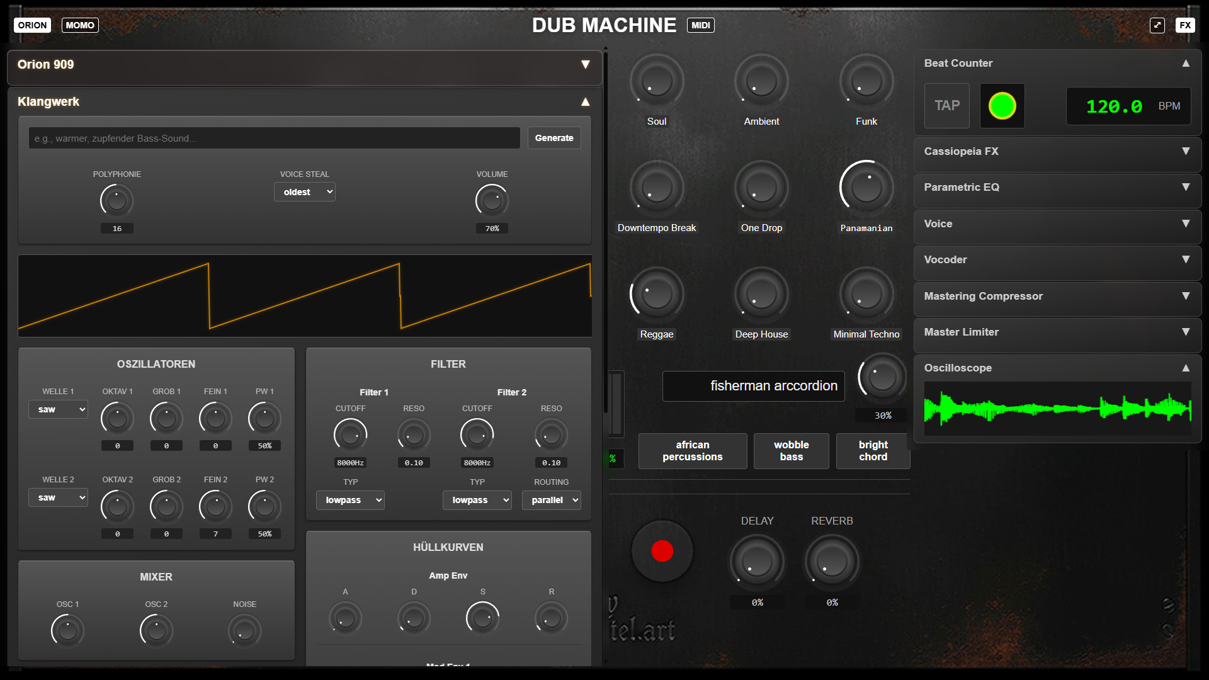Viewport: 1209px width, 680px height.
Task: Click the fullscreen expand icon
Action: coord(1157,25)
